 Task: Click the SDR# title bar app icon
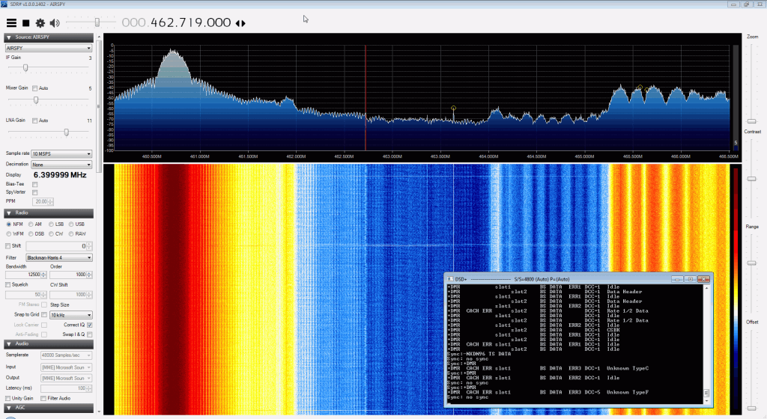[4, 4]
